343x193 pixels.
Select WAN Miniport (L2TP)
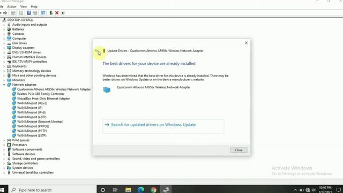pyautogui.click(x=32, y=117)
